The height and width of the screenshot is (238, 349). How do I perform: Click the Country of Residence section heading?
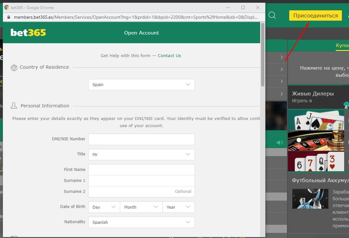[44, 67]
